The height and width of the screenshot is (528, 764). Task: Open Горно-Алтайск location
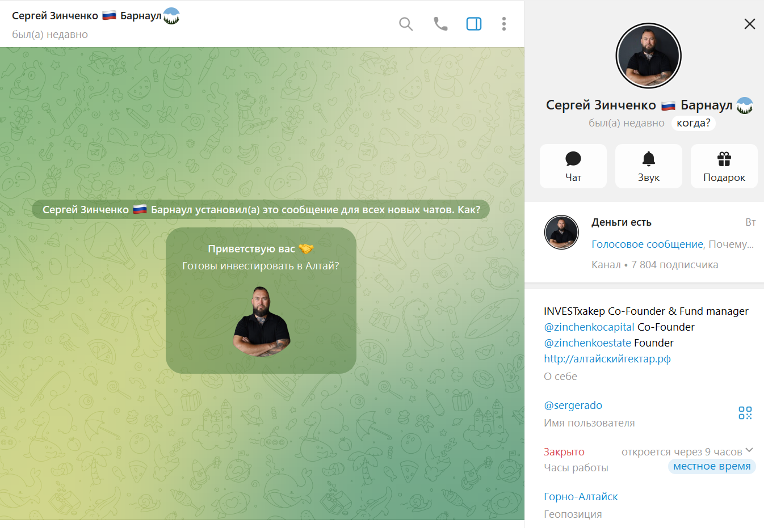580,497
